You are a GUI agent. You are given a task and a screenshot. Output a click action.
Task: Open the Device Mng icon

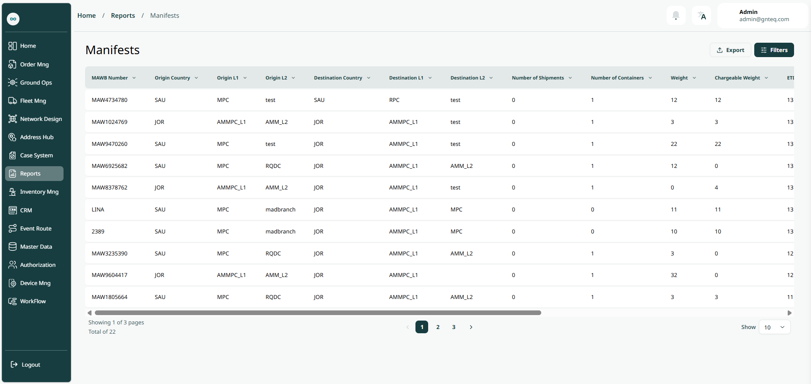click(12, 283)
